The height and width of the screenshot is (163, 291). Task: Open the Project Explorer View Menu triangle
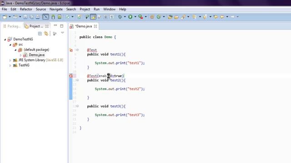pos(63,33)
